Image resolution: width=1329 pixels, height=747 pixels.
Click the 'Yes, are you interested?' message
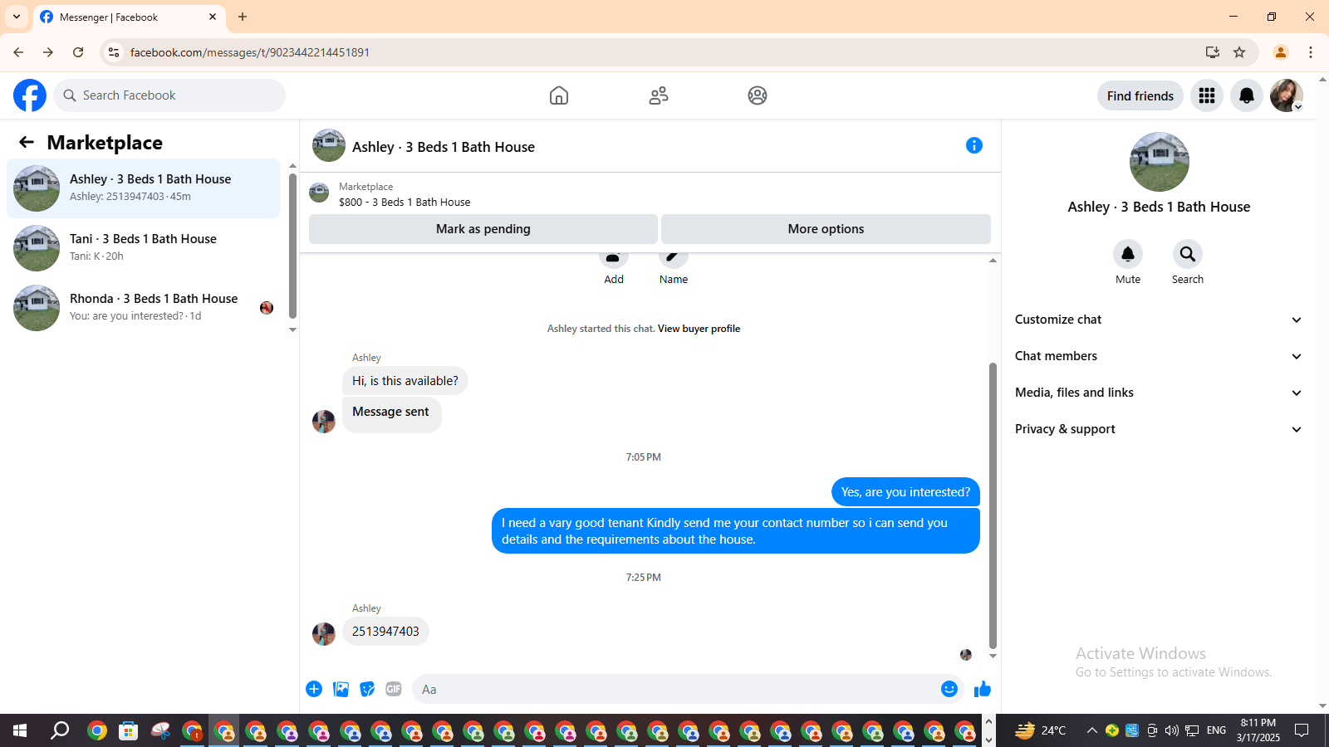[905, 492]
